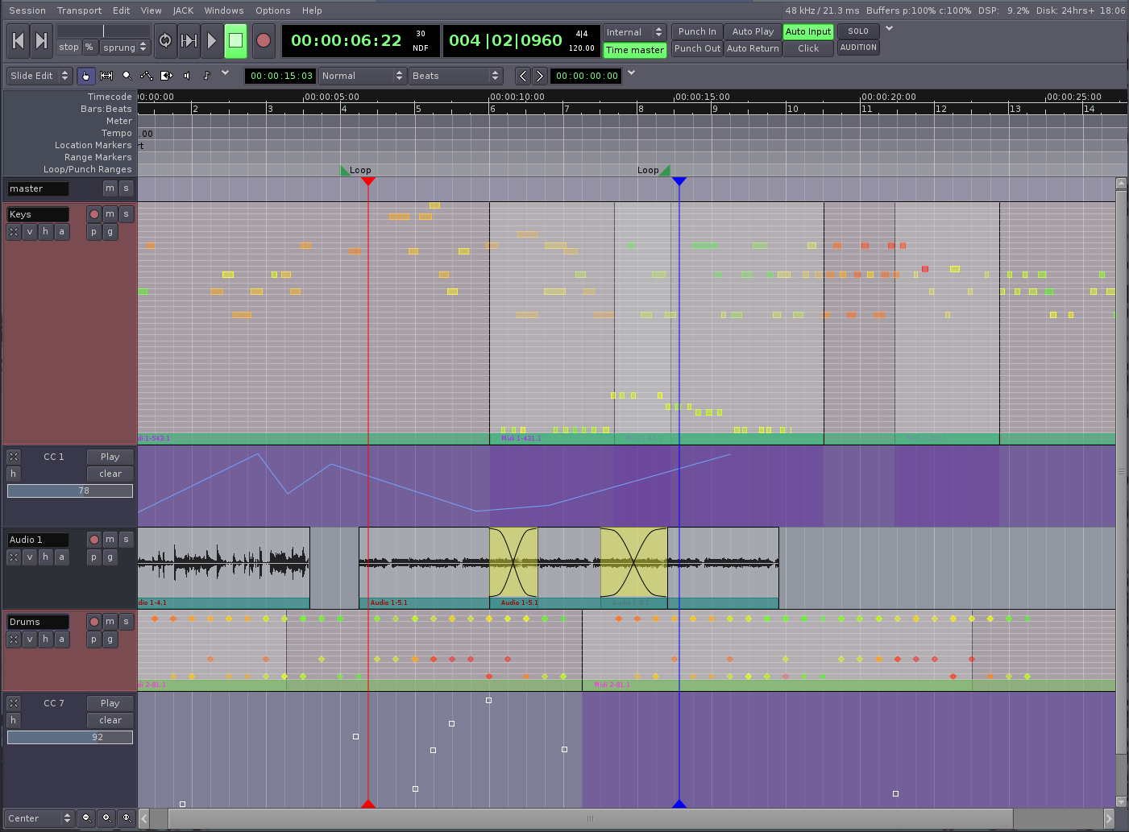Click the Auto Return button
1129x832 pixels.
(753, 48)
